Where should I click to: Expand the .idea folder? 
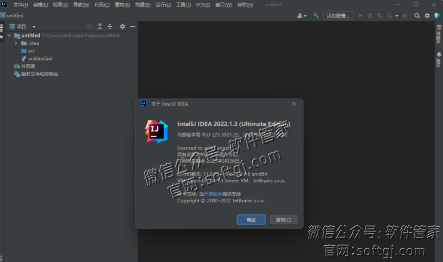pyautogui.click(x=16, y=43)
